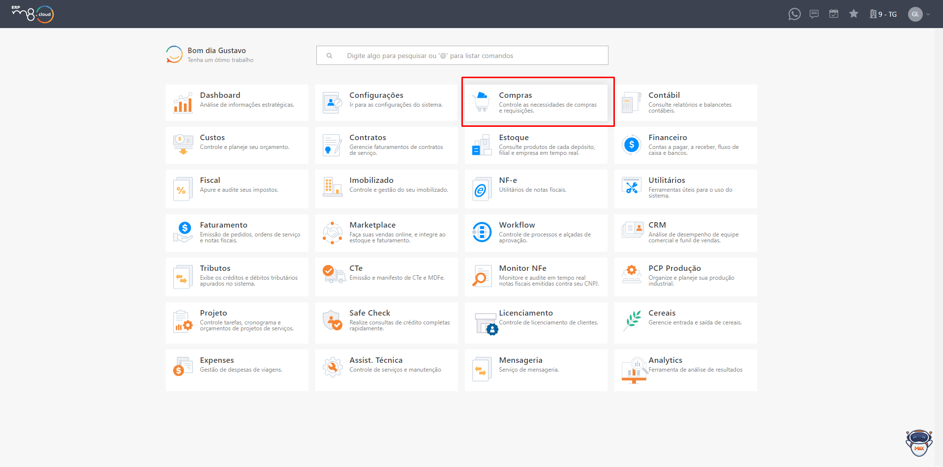Click the ERP M8 cloud logo

coord(32,14)
